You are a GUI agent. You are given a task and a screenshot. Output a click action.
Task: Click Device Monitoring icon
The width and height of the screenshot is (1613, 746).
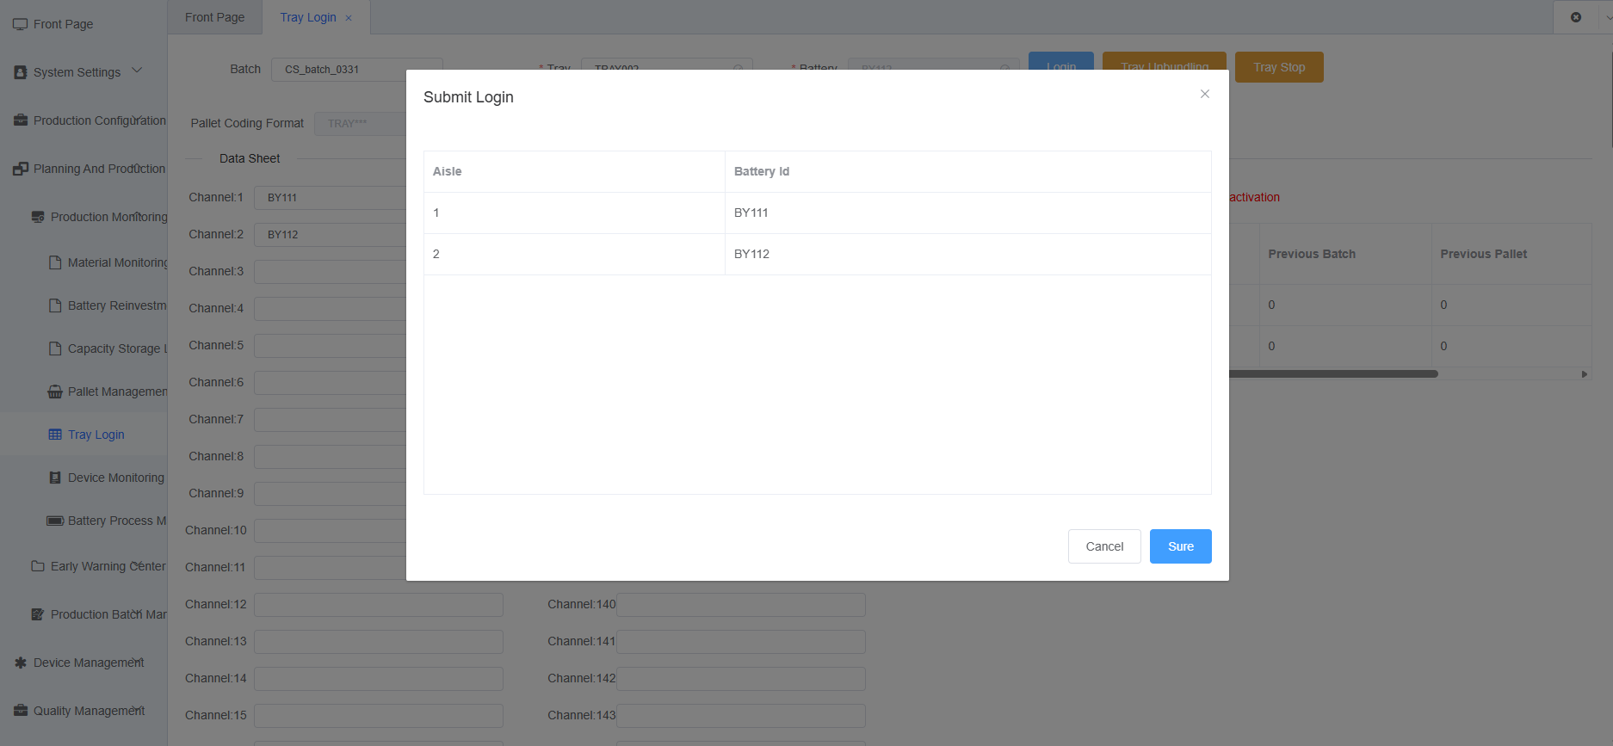[x=55, y=478]
